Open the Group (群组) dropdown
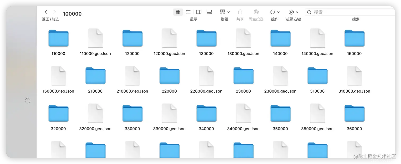 click(225, 12)
